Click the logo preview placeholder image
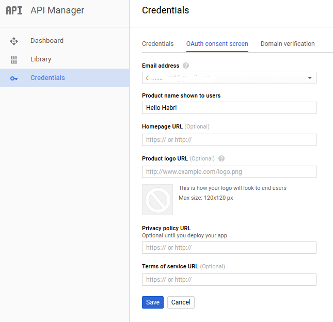This screenshot has height=322, width=333. 157,199
